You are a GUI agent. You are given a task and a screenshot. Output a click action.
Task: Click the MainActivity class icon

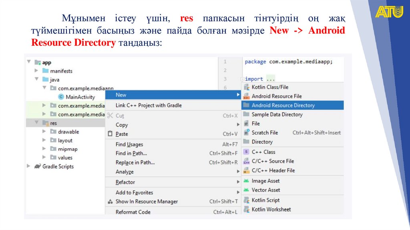click(61, 97)
